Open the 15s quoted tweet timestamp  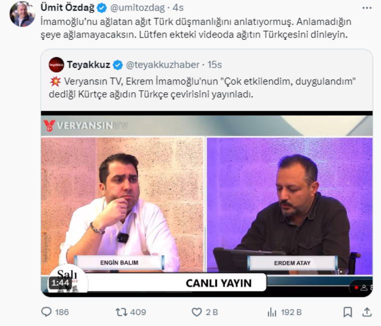tap(215, 65)
